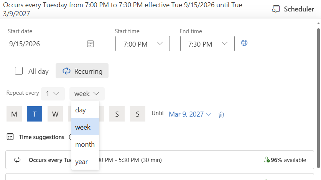Image resolution: width=321 pixels, height=180 pixels.
Task: Toggle the All day checkbox
Action: coord(19,71)
